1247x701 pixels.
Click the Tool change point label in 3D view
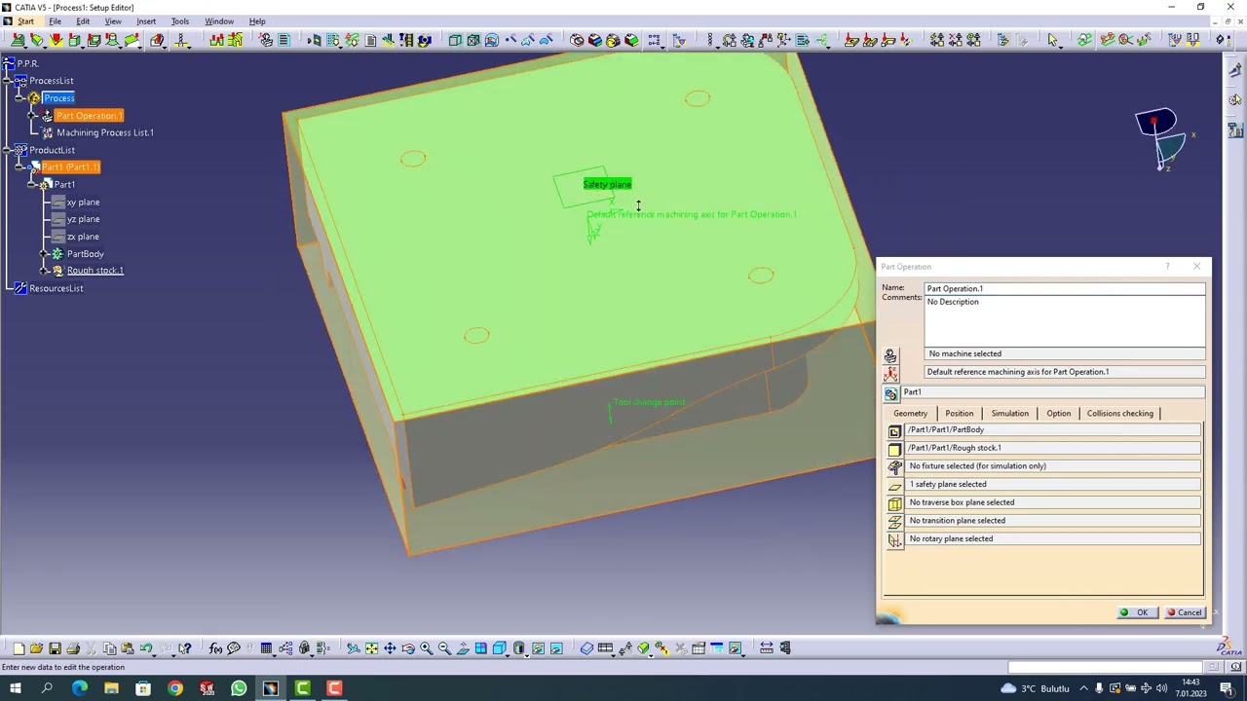649,402
